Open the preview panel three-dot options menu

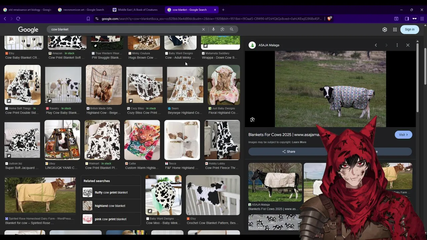tap(397, 45)
